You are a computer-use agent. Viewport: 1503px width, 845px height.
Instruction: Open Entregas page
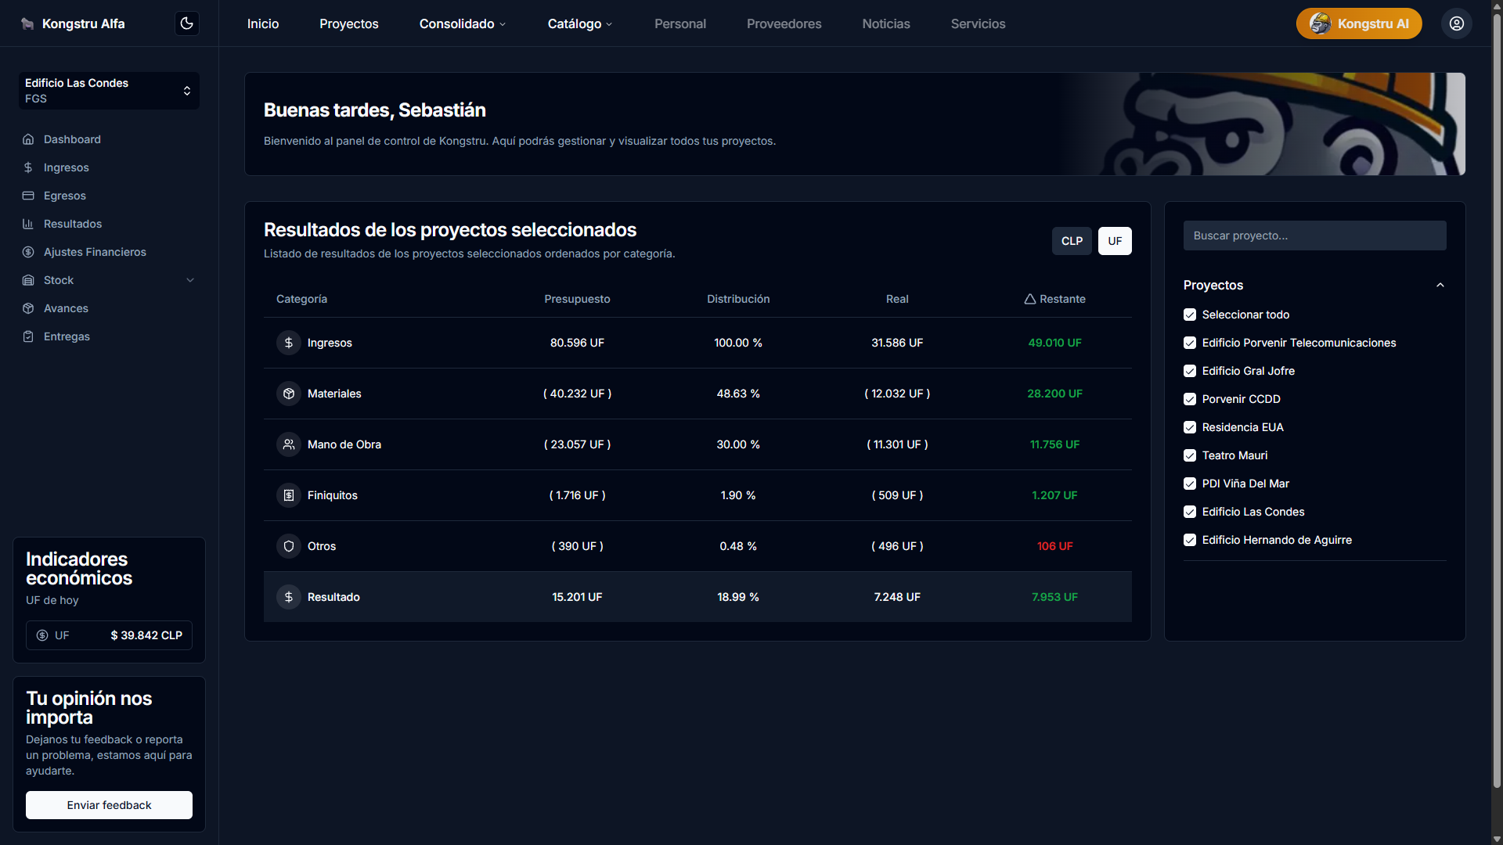pyautogui.click(x=67, y=336)
